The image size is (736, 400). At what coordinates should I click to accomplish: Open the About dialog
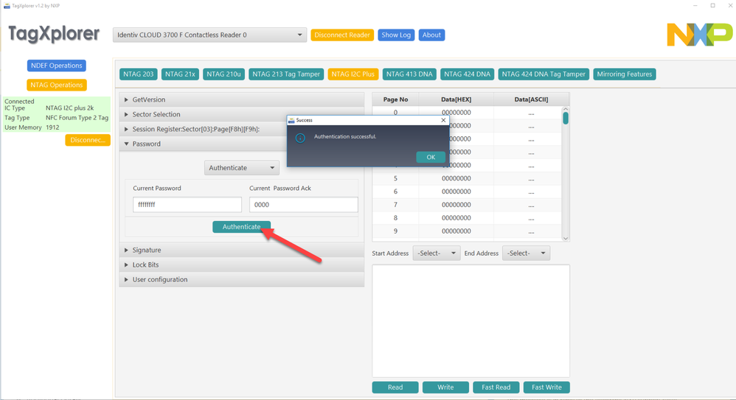[x=431, y=35]
